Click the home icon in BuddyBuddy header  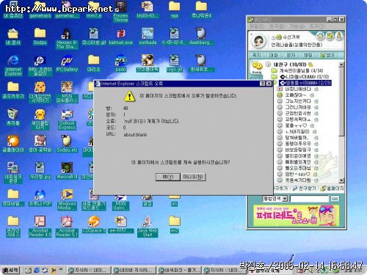(x=321, y=36)
